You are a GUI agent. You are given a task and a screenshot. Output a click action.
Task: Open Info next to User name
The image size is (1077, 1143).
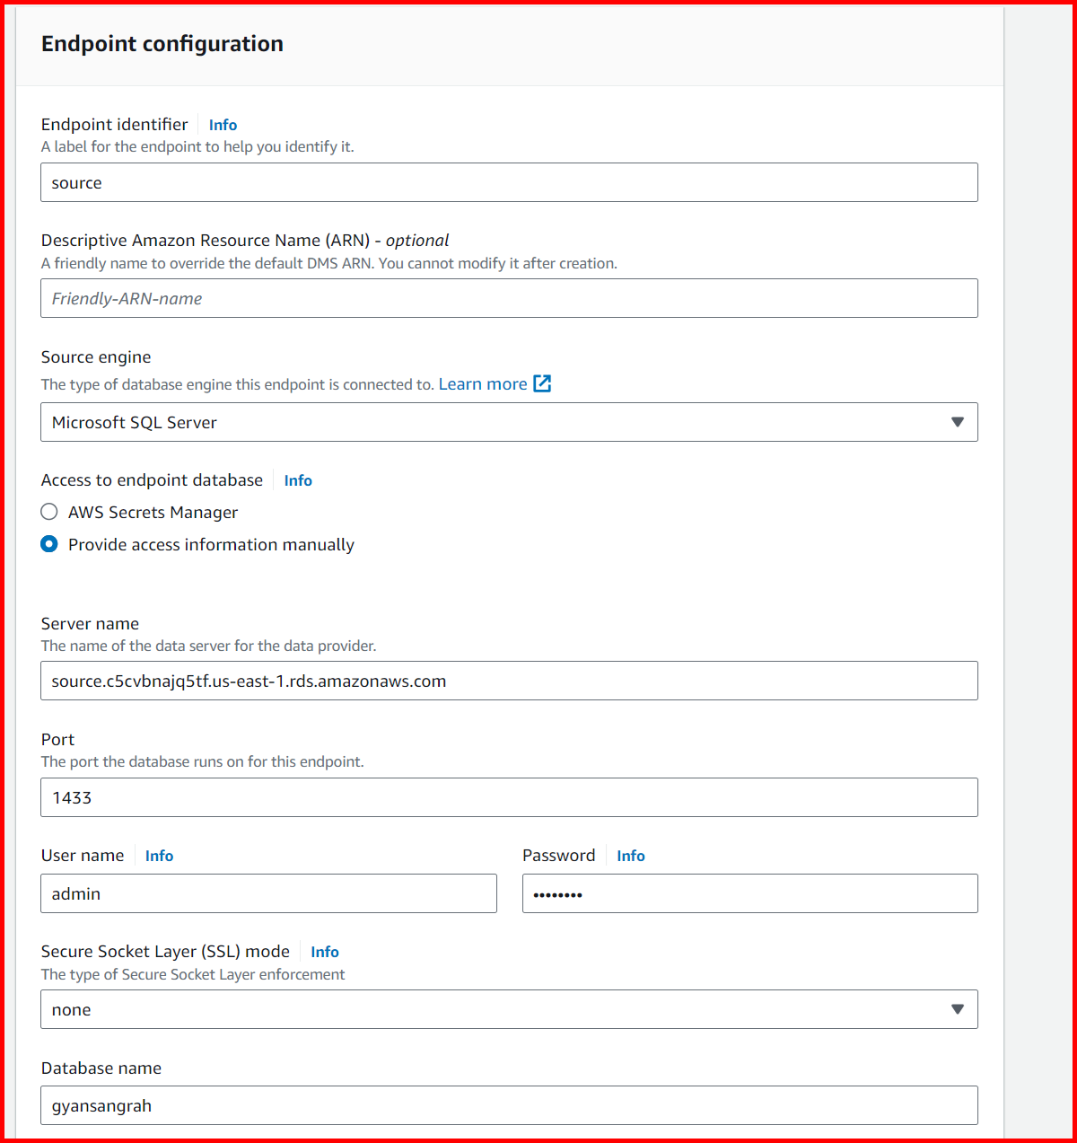pos(159,855)
